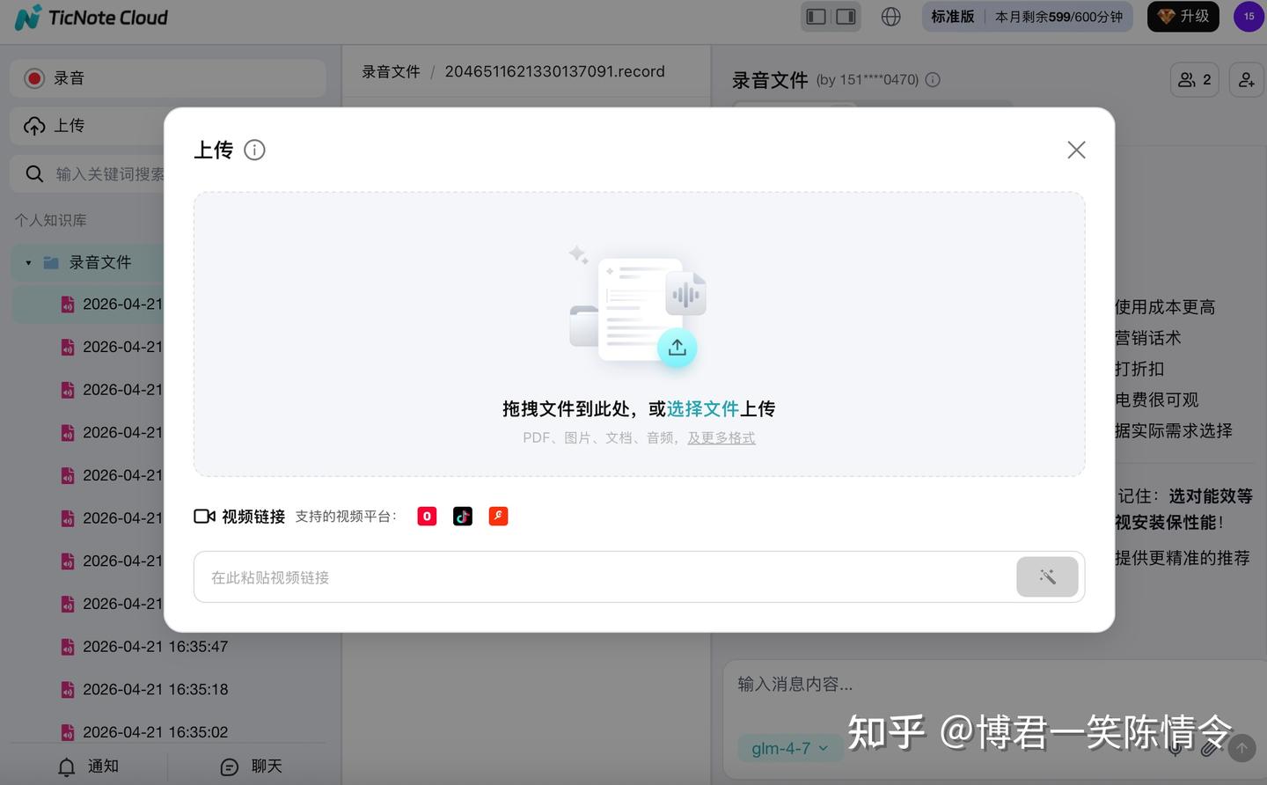Click the 标准版 plan badge

pyautogui.click(x=953, y=17)
